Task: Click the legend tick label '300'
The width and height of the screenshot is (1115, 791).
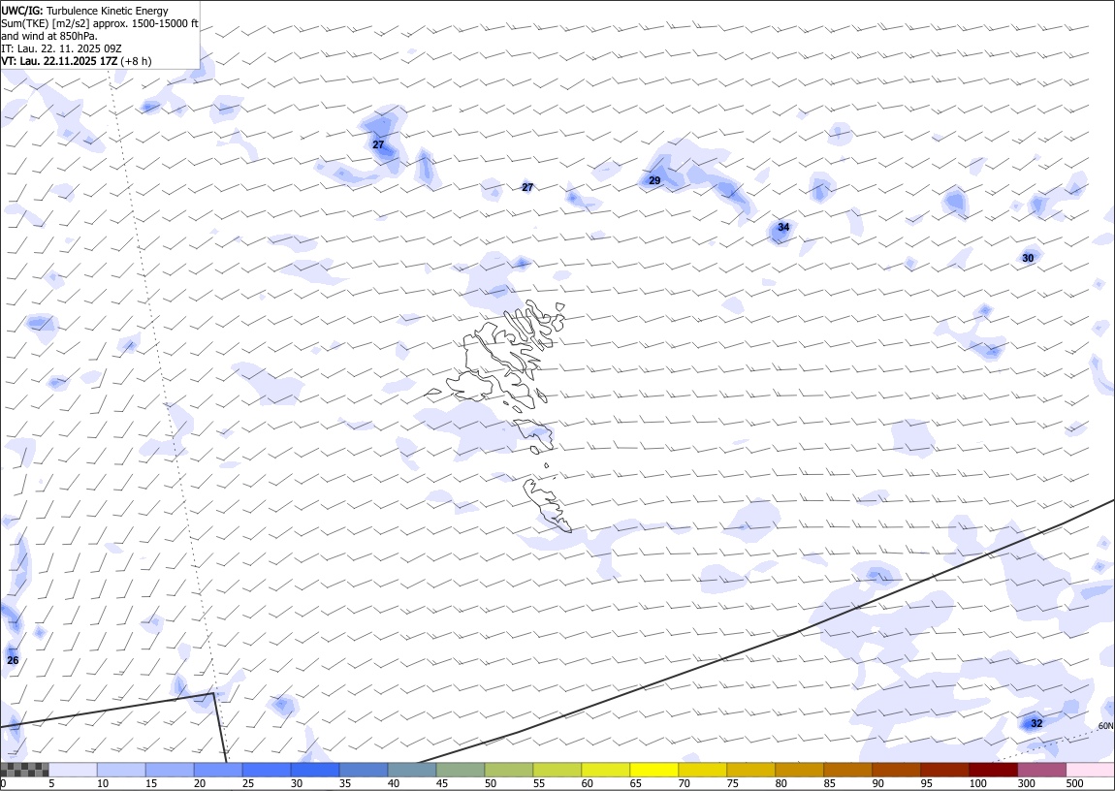Action: pos(1026,784)
